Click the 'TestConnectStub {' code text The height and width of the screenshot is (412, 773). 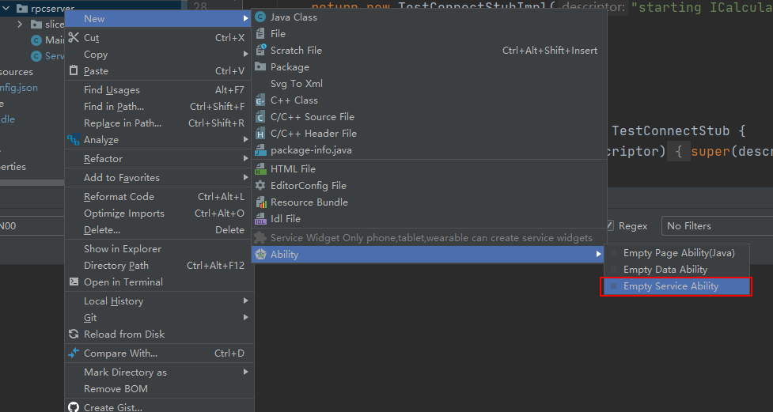click(x=678, y=130)
